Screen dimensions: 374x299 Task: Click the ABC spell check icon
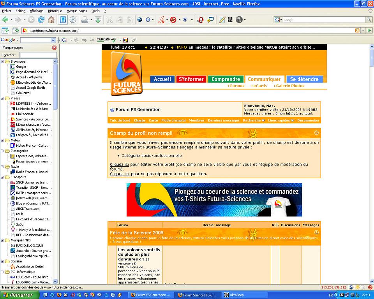click(x=114, y=40)
